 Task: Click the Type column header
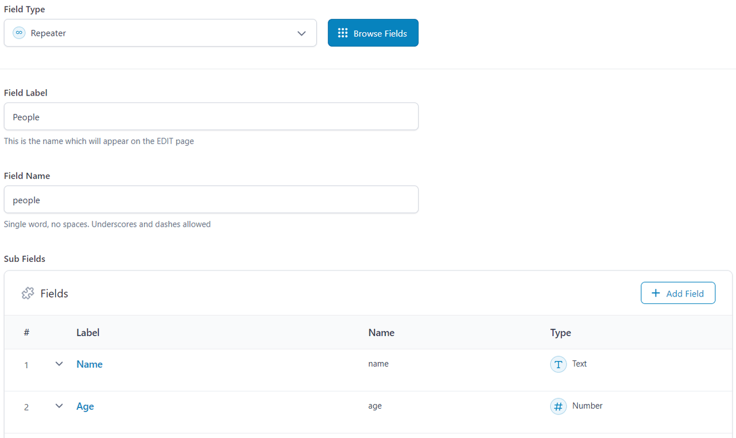point(561,333)
